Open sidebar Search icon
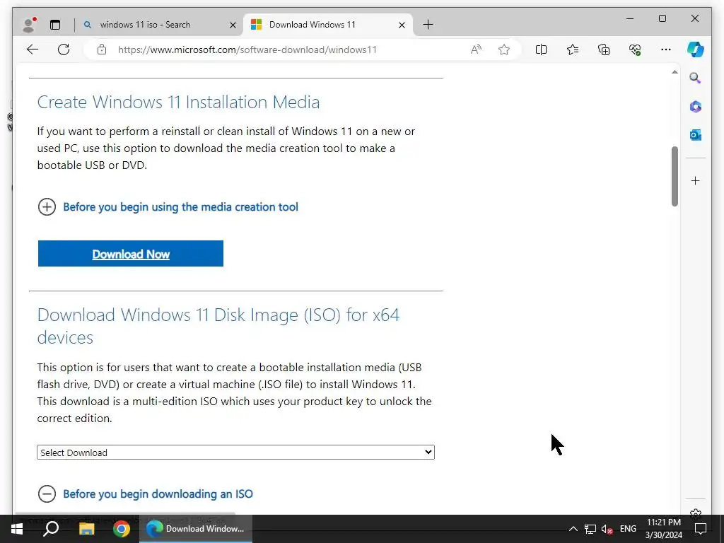Viewport: 724px width, 543px height. 696,78
